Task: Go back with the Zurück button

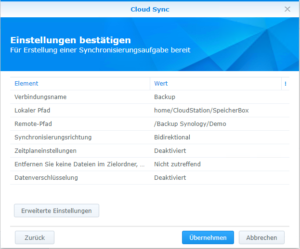Action: 35,237
